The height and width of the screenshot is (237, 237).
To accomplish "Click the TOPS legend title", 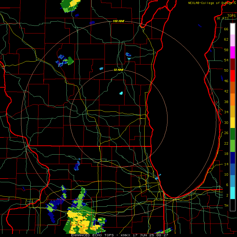I will (x=231, y=16).
